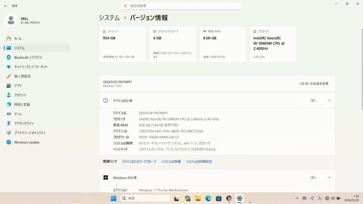Open the 実装 RAM 8.00 GB card

point(223,44)
